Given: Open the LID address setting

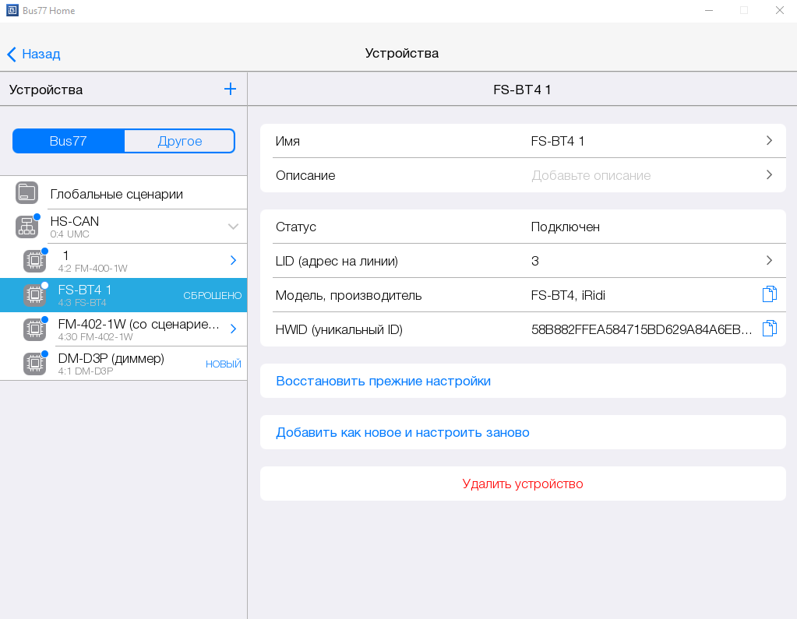Looking at the screenshot, I should click(522, 261).
